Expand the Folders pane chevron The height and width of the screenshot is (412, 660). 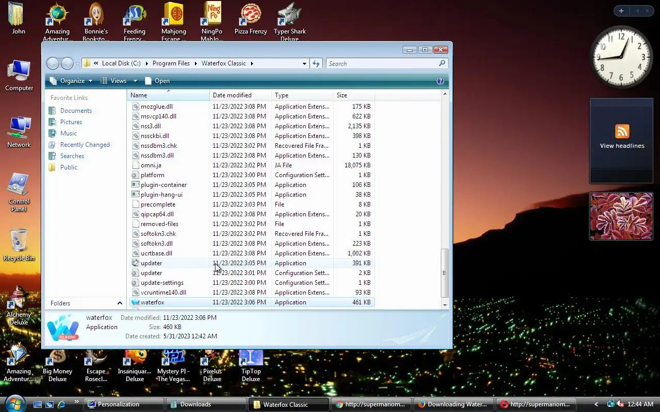tap(120, 303)
